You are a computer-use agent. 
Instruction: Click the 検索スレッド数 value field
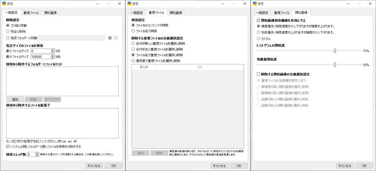point(31,155)
